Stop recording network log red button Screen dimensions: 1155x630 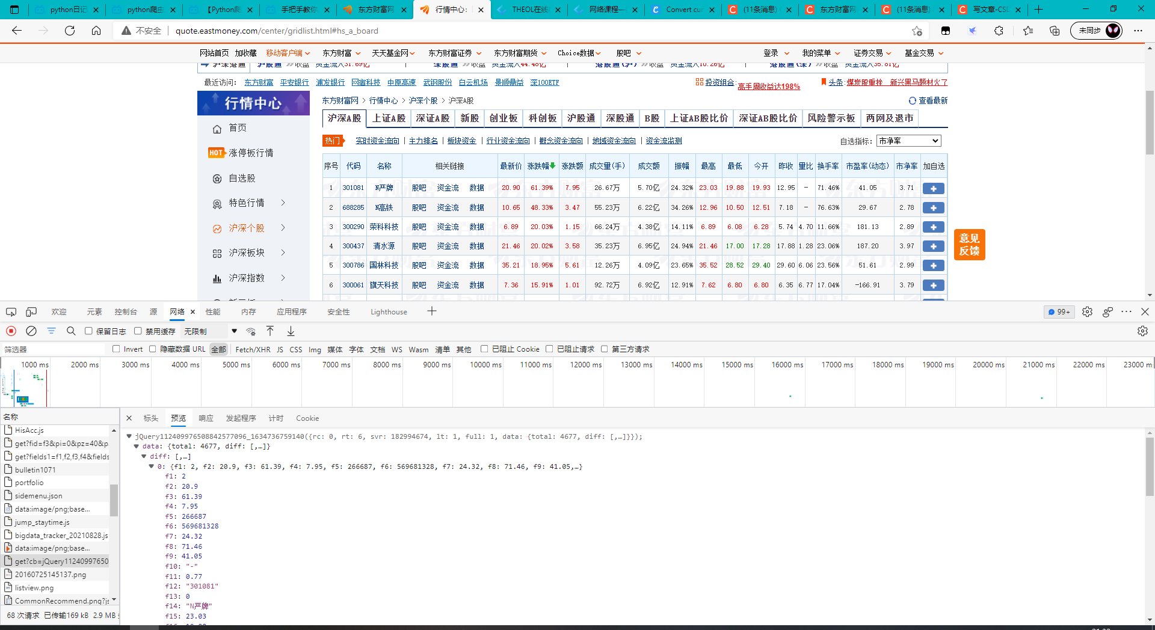(x=11, y=331)
